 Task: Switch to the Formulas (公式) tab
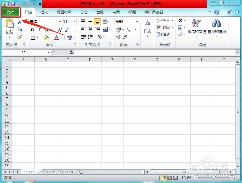click(84, 12)
